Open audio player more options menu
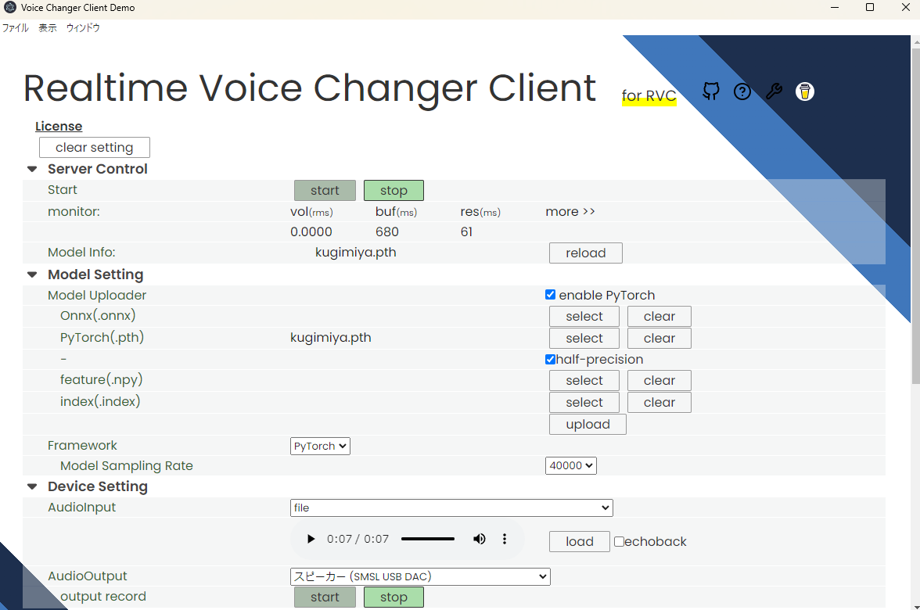Screen dimensions: 920x610 pyautogui.click(x=505, y=539)
